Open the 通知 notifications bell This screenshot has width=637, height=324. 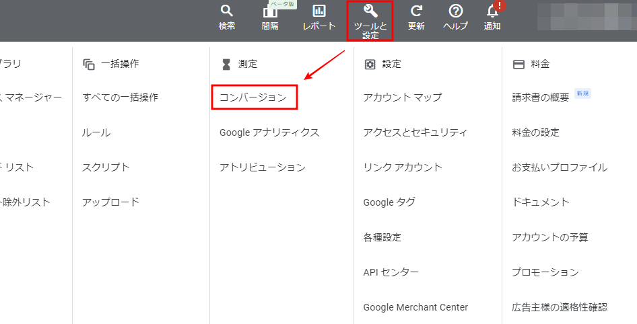coord(492,12)
